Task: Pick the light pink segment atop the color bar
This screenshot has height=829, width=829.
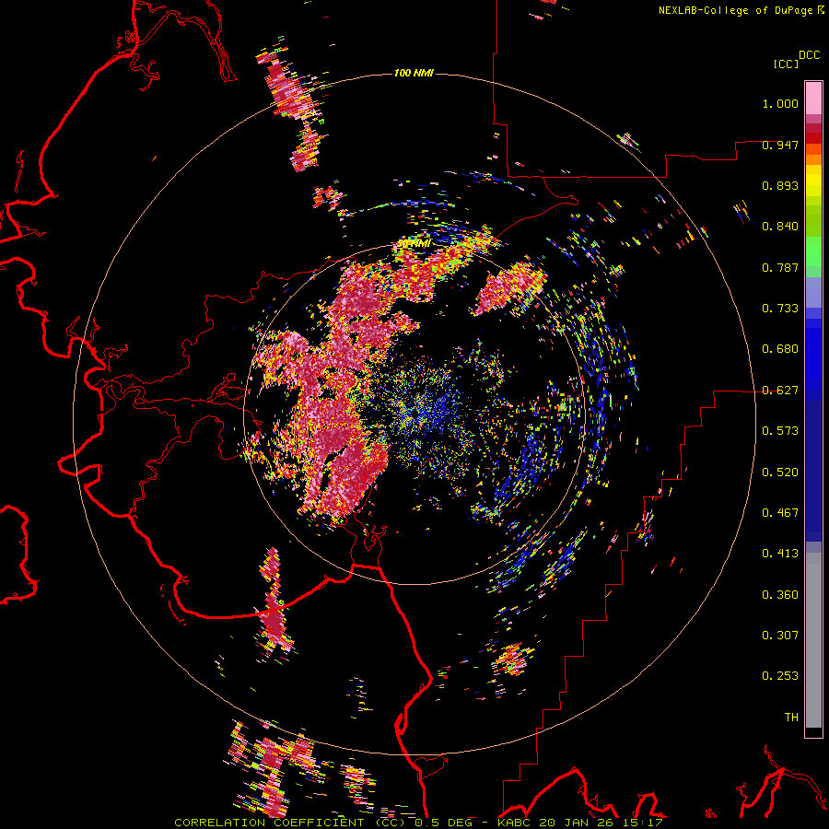Action: coord(813,98)
